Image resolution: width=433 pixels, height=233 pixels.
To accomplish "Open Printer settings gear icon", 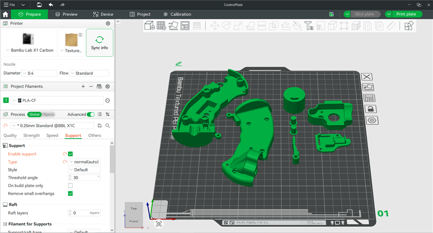I will coord(108,24).
